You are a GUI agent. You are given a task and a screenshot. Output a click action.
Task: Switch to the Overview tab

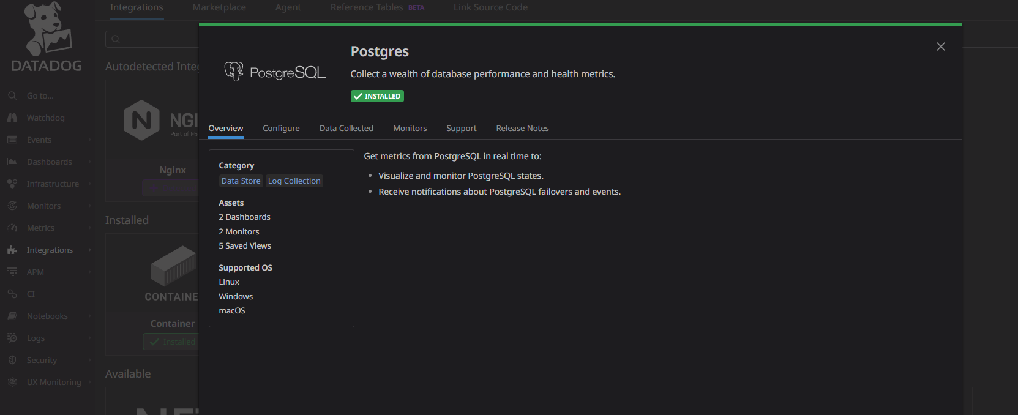click(226, 128)
